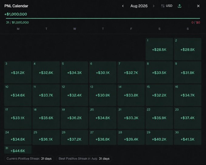Screen dimensions: 206x165
Task: Open day 19 cell +$36.2K
Action: coord(74,118)
